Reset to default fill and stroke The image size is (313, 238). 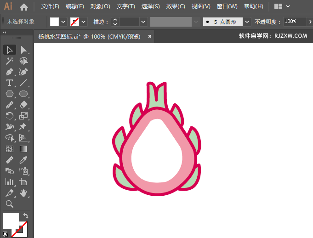(6, 234)
